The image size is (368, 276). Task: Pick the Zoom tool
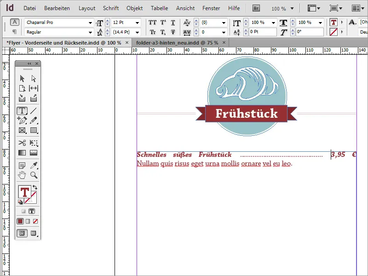pos(33,175)
